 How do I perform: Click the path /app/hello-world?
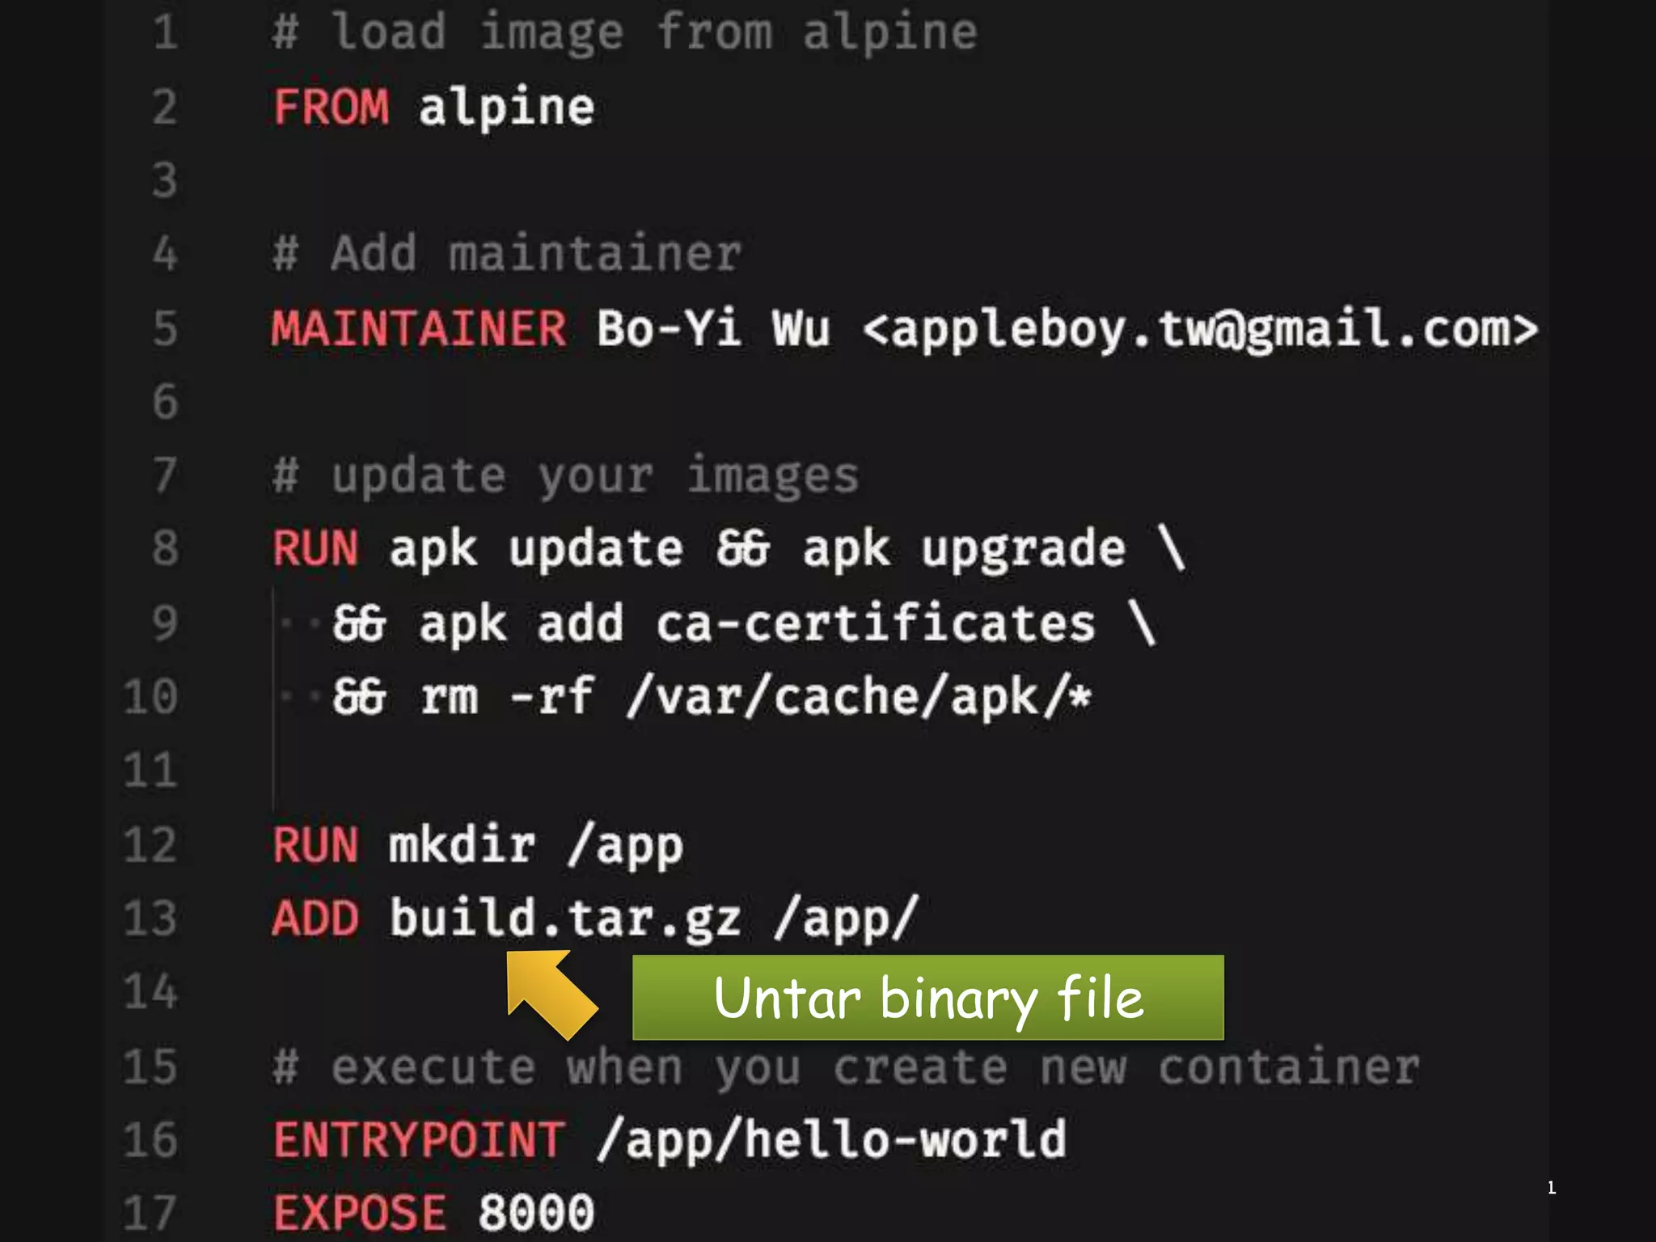831,1140
